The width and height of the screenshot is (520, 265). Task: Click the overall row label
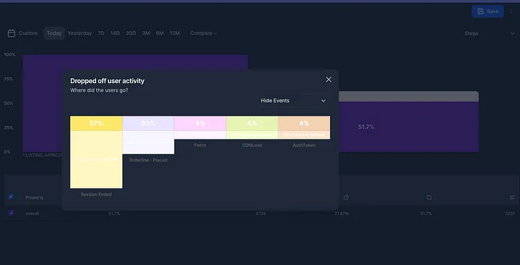(32, 214)
